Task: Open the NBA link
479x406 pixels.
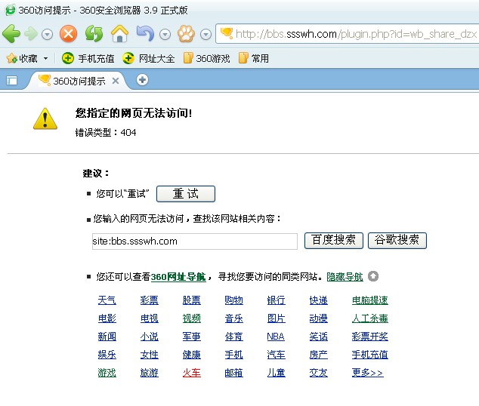Action: click(276, 337)
